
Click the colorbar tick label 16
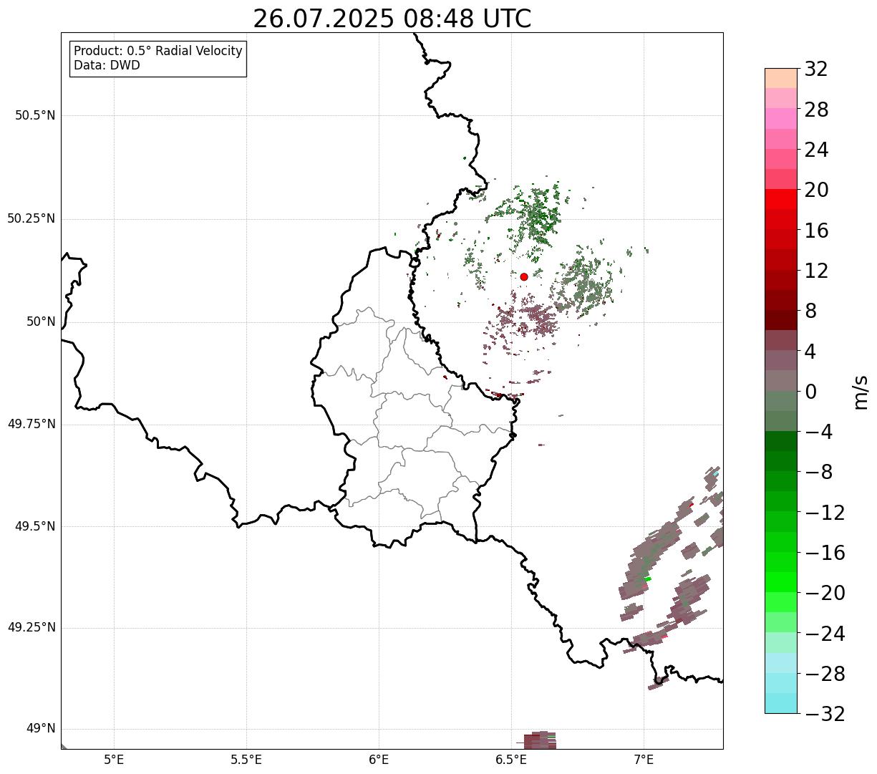point(816,231)
